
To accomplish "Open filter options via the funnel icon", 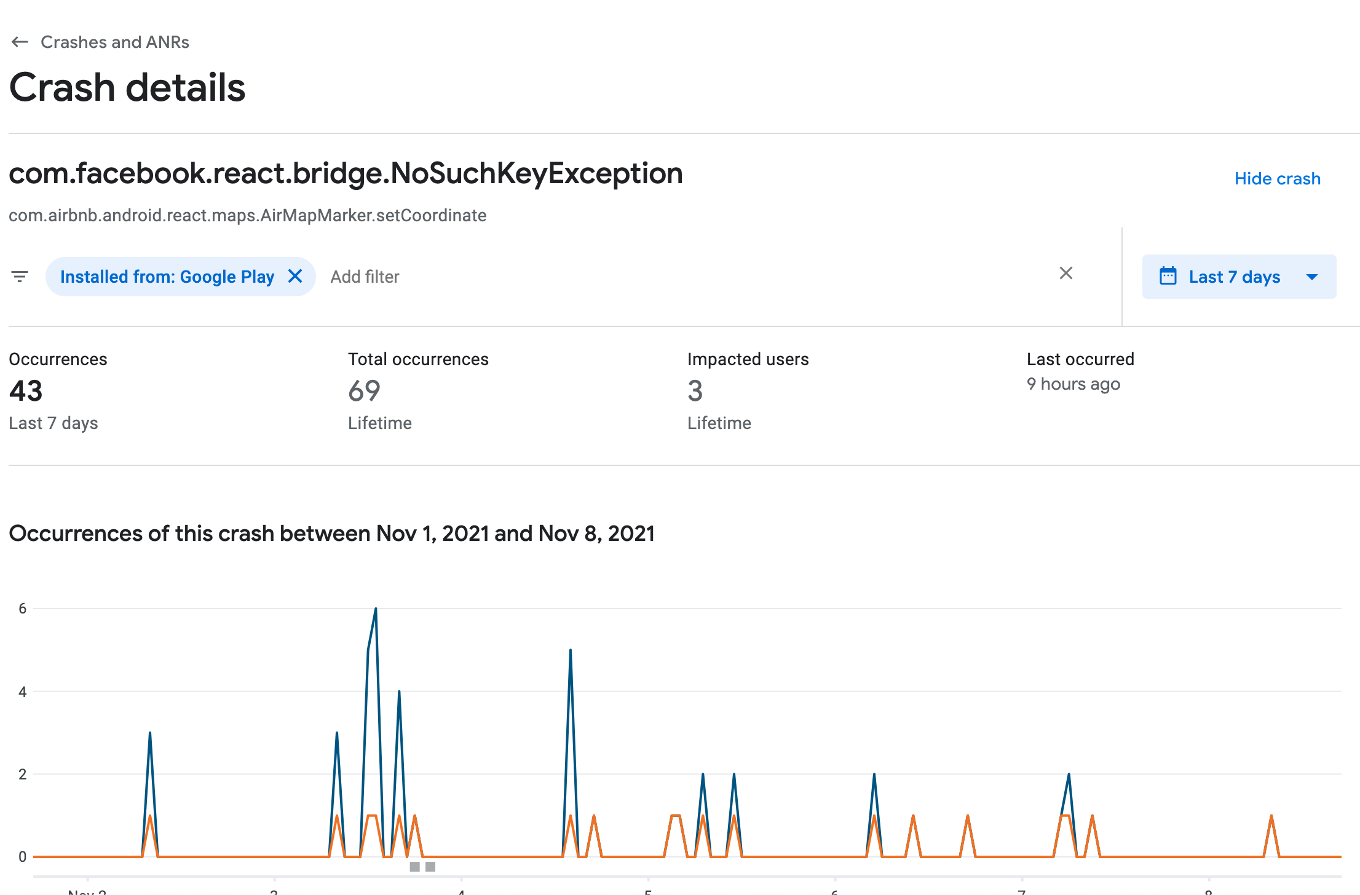I will tap(20, 276).
